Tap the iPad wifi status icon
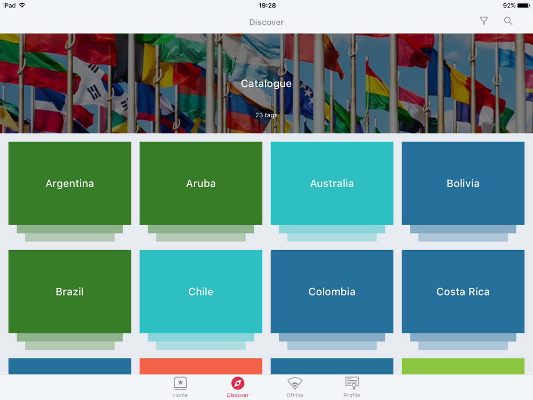 [x=22, y=5]
